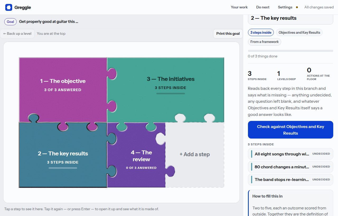Check against Objectives and Key Results
338x216 pixels.
pos(290,130)
